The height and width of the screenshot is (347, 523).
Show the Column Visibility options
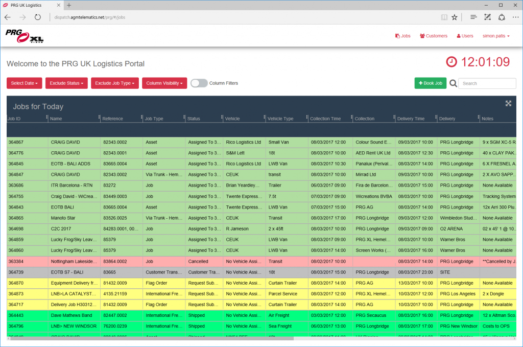(x=164, y=83)
